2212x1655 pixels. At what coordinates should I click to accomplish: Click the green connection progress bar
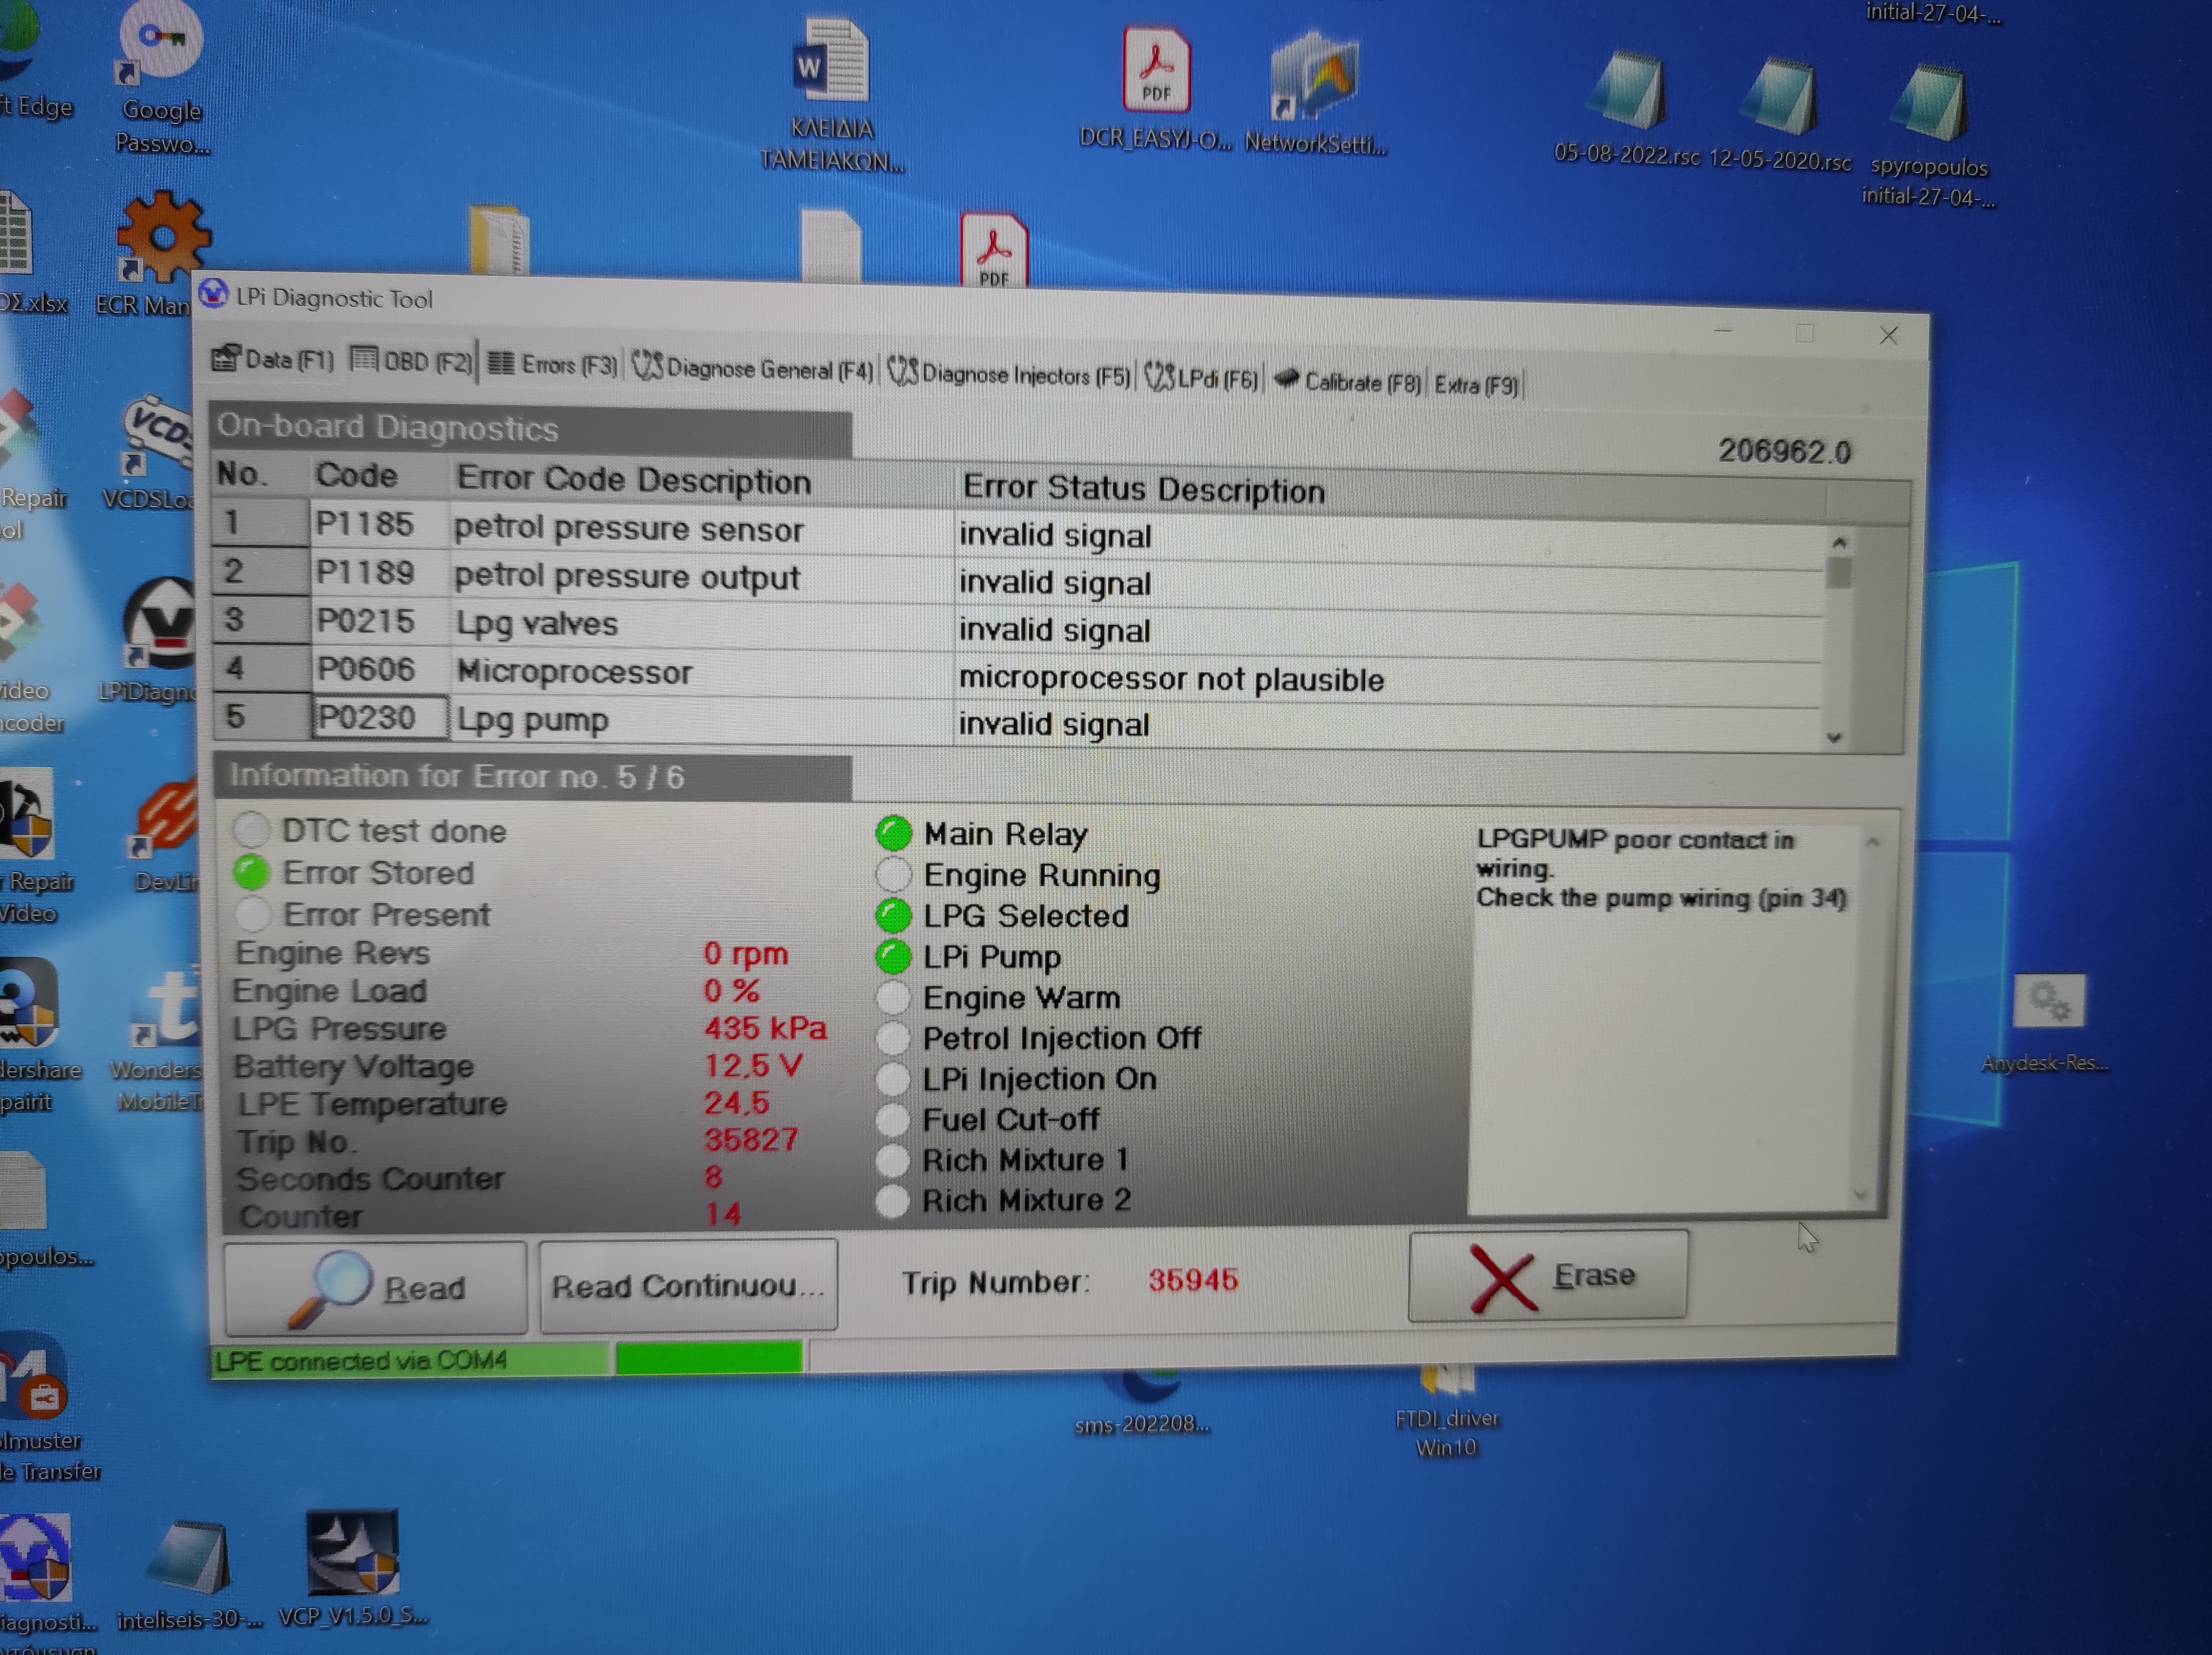pos(708,1359)
